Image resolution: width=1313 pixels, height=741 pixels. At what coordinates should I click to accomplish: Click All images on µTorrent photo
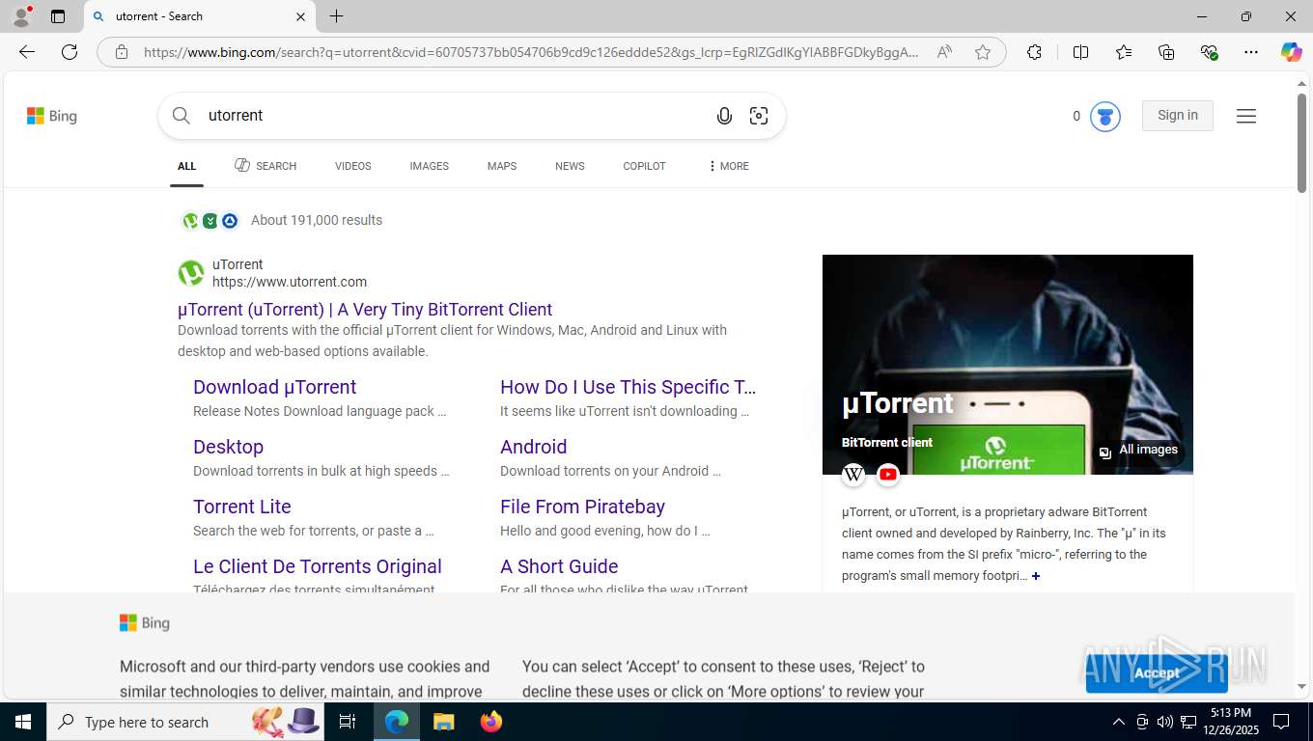click(x=1139, y=451)
